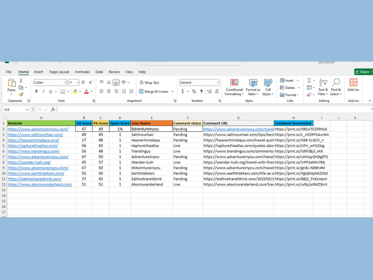This screenshot has height=280, width=373.
Task: Apply the red font color swatch
Action: click(87, 91)
